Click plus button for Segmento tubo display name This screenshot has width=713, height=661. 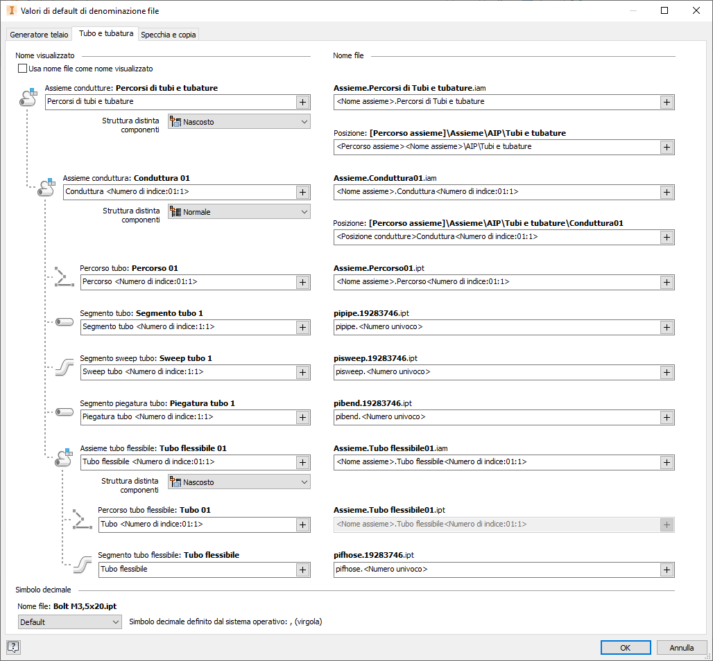click(302, 327)
